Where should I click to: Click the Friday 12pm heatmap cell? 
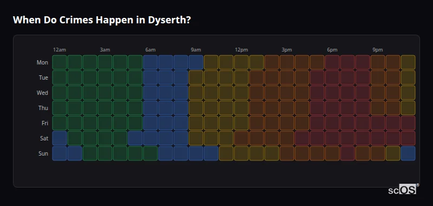point(241,123)
